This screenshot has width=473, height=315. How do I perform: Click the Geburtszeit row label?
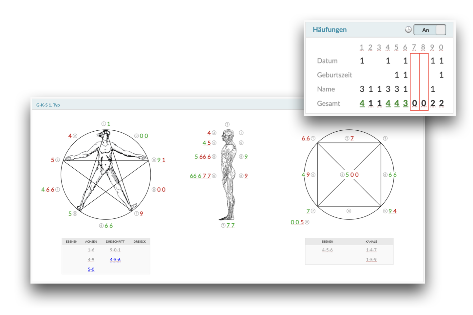[x=334, y=75]
